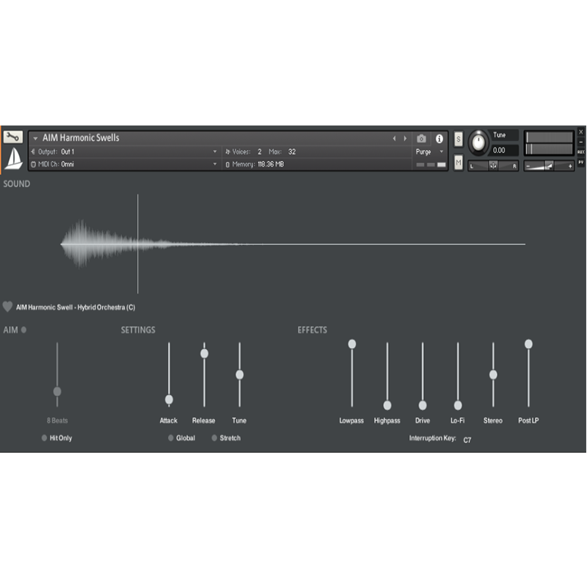587x587 pixels.
Task: Expand the instrument name dropdown arrow
Action: coord(35,139)
